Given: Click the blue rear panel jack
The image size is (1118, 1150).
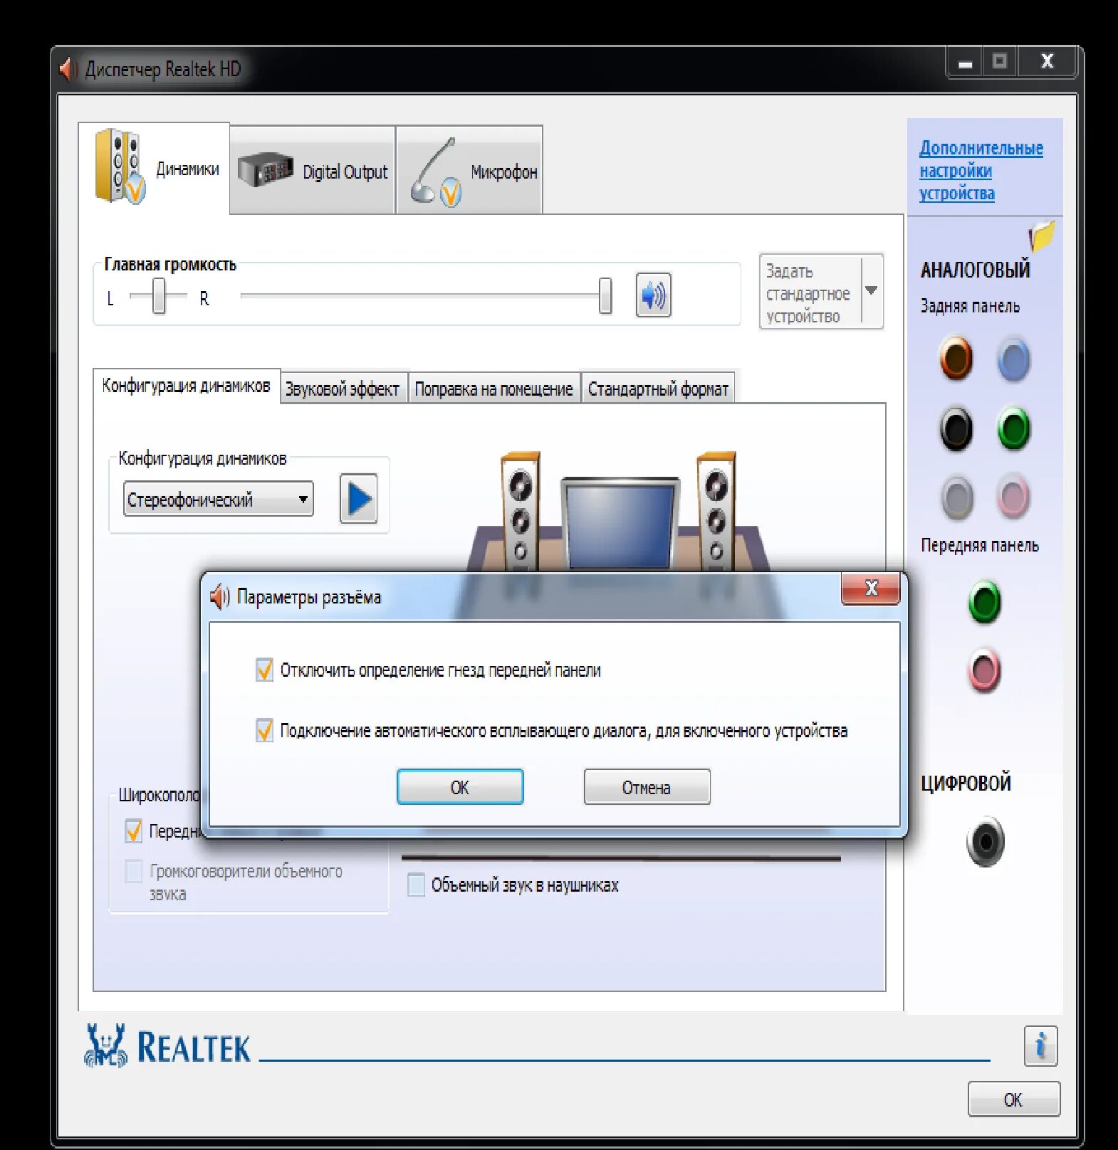Looking at the screenshot, I should [x=1013, y=359].
